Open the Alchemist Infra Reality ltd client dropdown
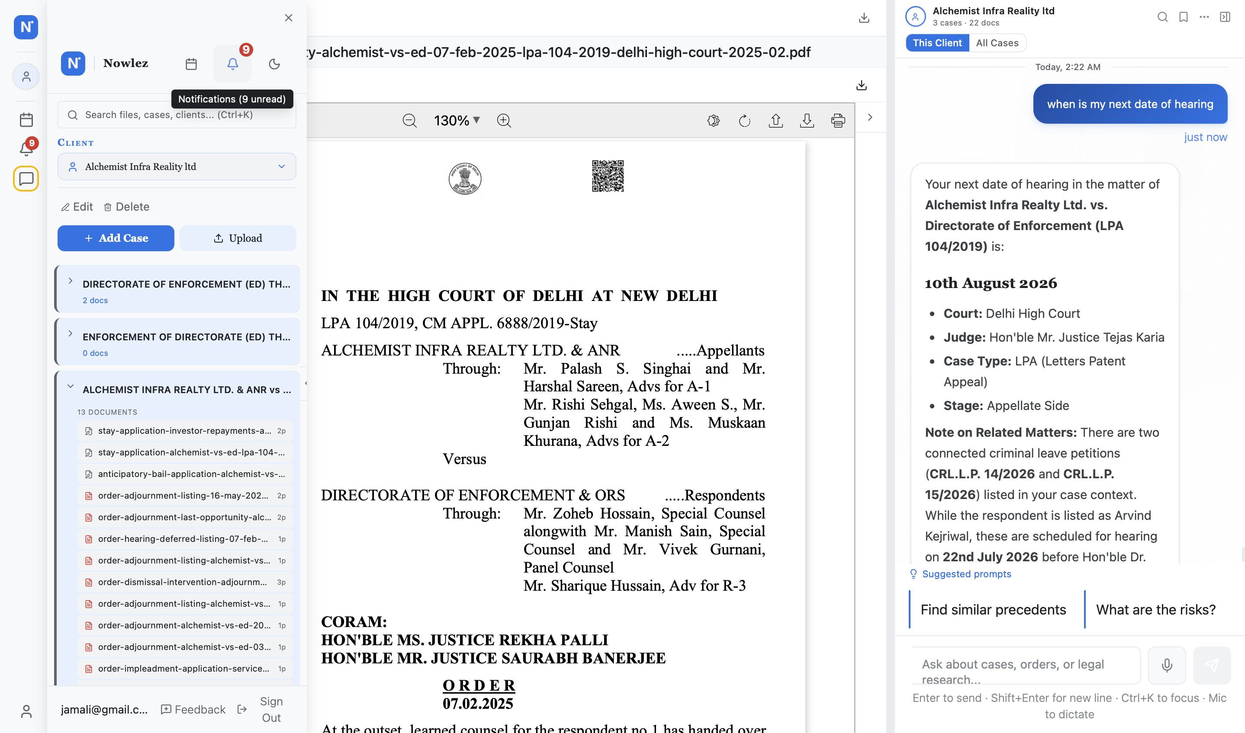 coord(177,166)
